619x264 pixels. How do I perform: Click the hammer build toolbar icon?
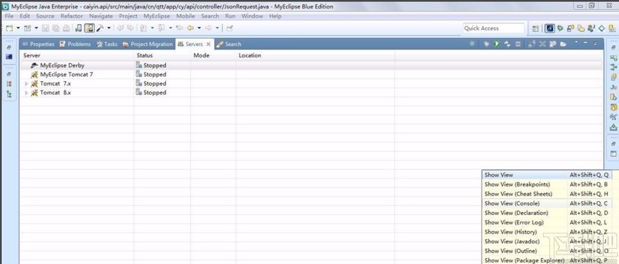(x=100, y=28)
